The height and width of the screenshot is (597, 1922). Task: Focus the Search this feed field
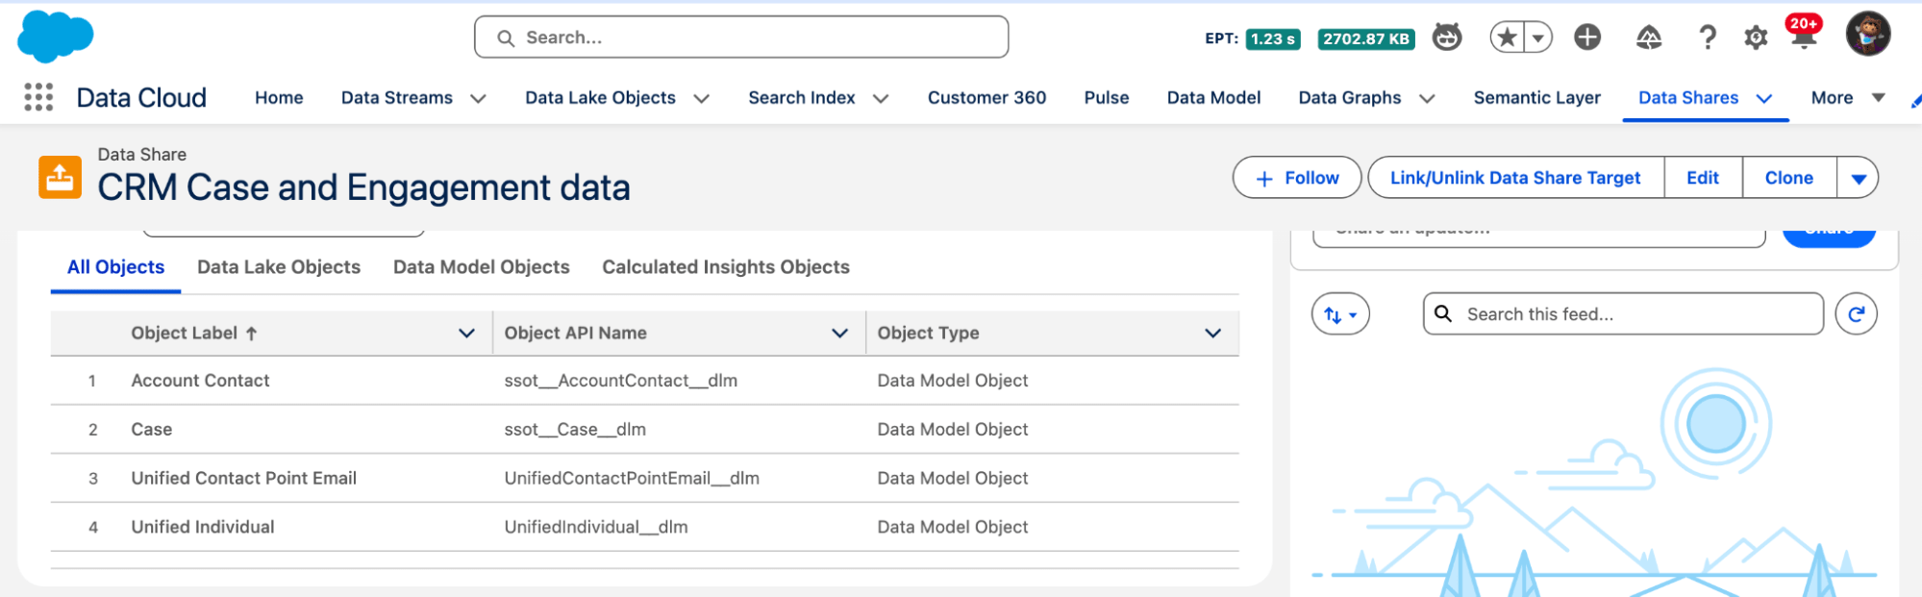pyautogui.click(x=1623, y=313)
